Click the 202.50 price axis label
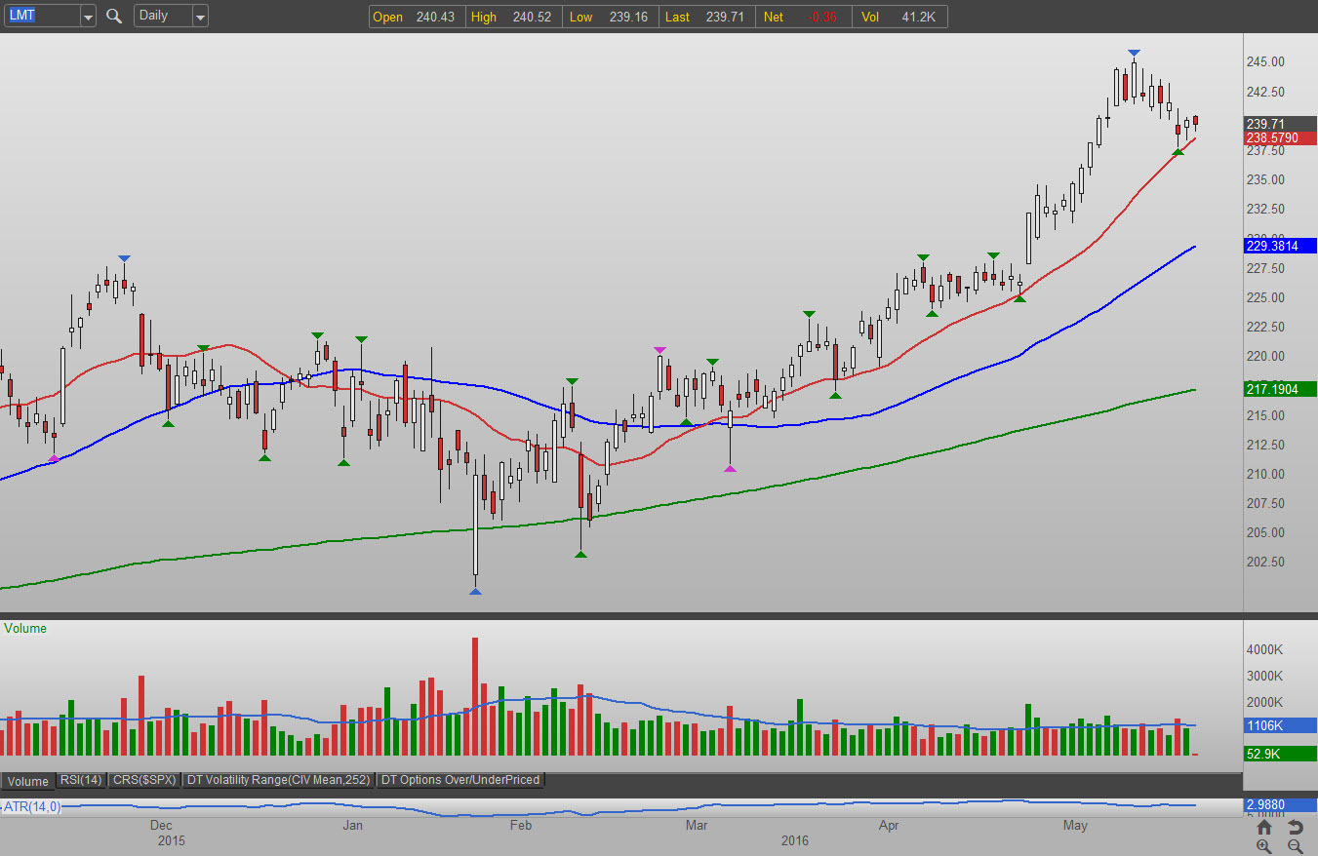Viewport: 1318px width, 856px height. click(1265, 562)
